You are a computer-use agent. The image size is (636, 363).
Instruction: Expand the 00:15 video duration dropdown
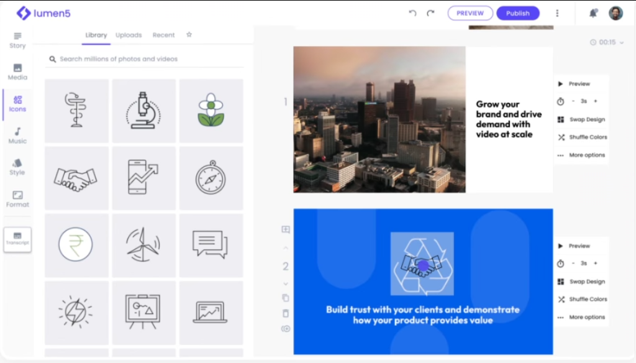click(x=607, y=42)
